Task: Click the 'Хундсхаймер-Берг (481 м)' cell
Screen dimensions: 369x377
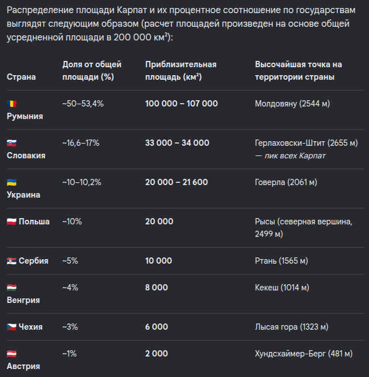Action: click(x=304, y=354)
